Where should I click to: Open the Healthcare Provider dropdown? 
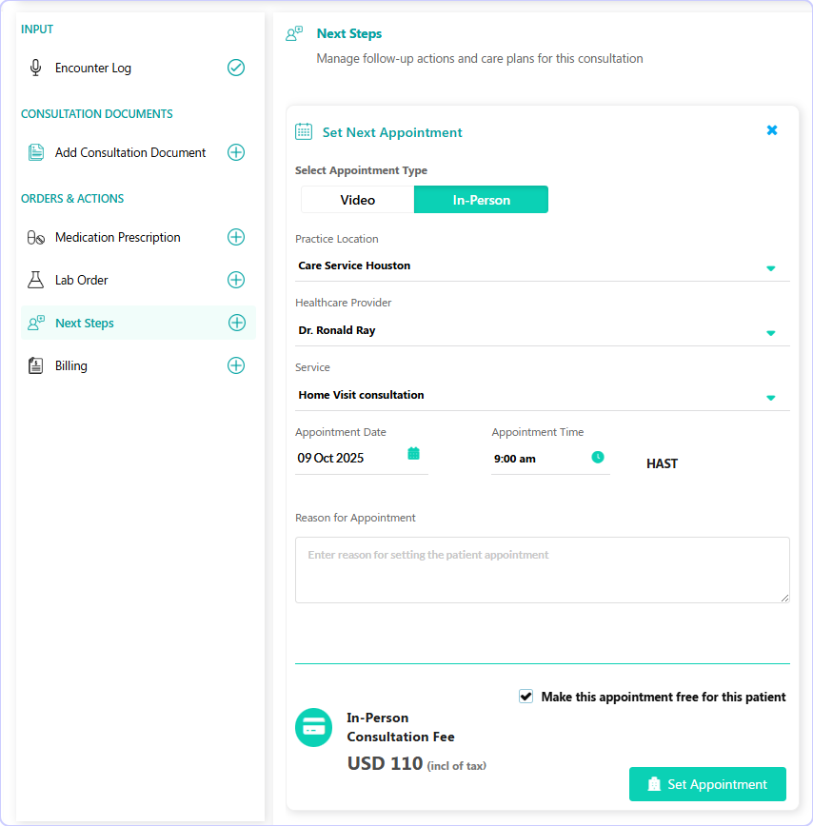(543, 331)
